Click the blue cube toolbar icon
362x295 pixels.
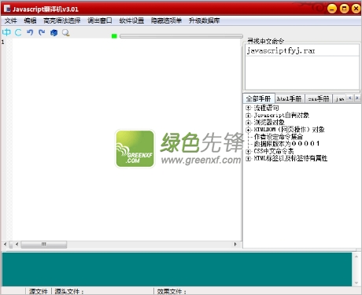click(54, 33)
